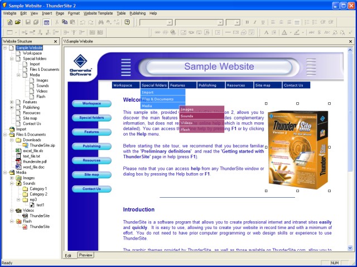
Task: Select thundersite.pdf in the tree
Action: click(x=35, y=161)
